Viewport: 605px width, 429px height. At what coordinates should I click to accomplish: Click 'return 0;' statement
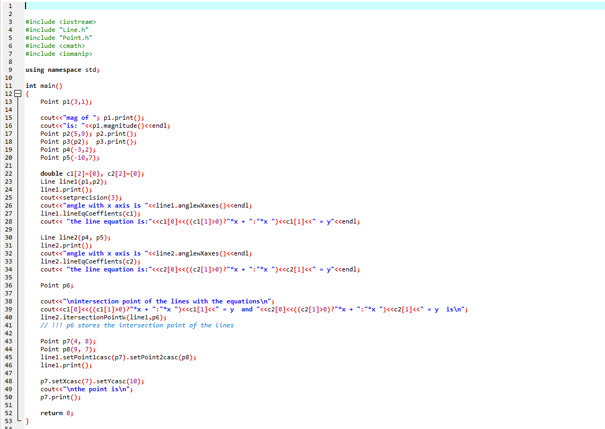click(x=57, y=413)
